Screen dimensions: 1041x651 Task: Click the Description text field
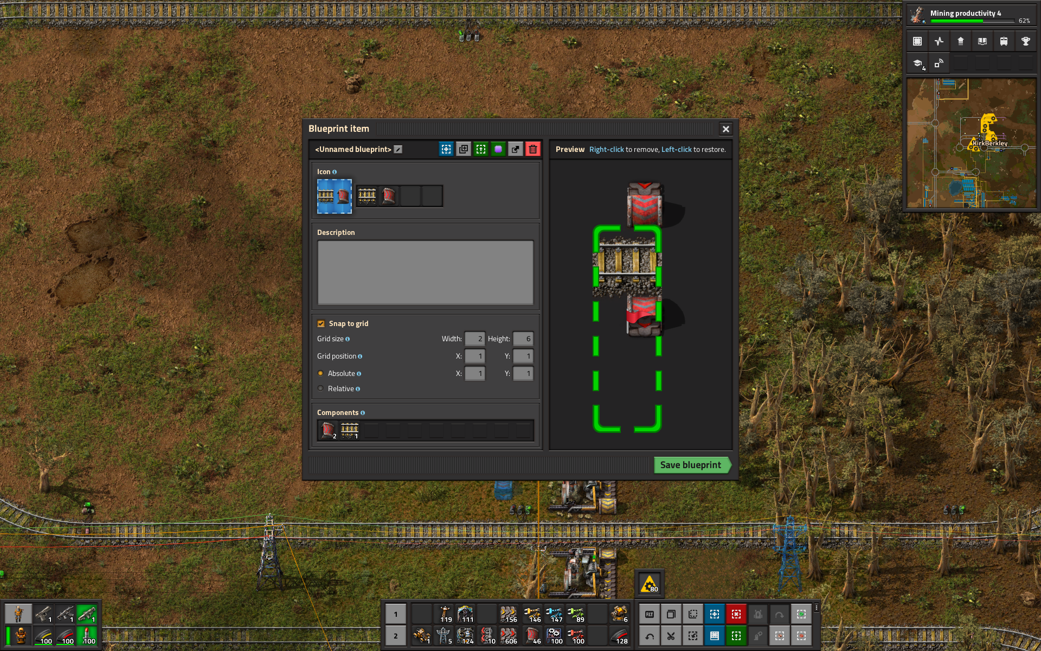(425, 272)
